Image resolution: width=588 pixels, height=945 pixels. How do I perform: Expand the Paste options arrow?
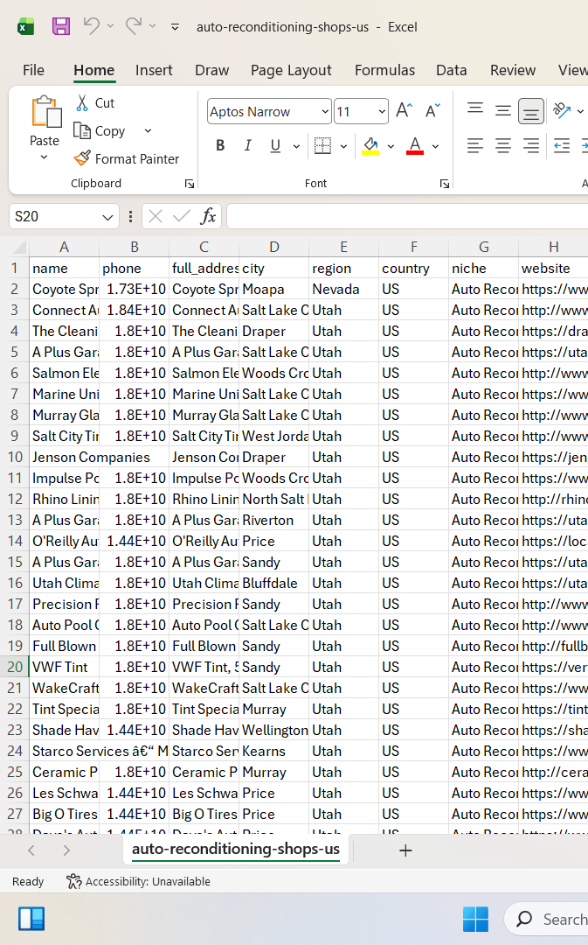coord(44,157)
